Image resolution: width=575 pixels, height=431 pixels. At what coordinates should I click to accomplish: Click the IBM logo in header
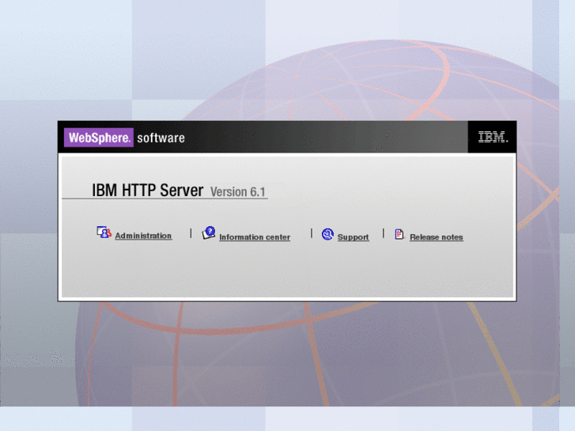(x=493, y=138)
